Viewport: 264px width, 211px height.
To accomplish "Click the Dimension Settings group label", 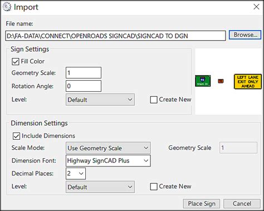I will (39, 123).
